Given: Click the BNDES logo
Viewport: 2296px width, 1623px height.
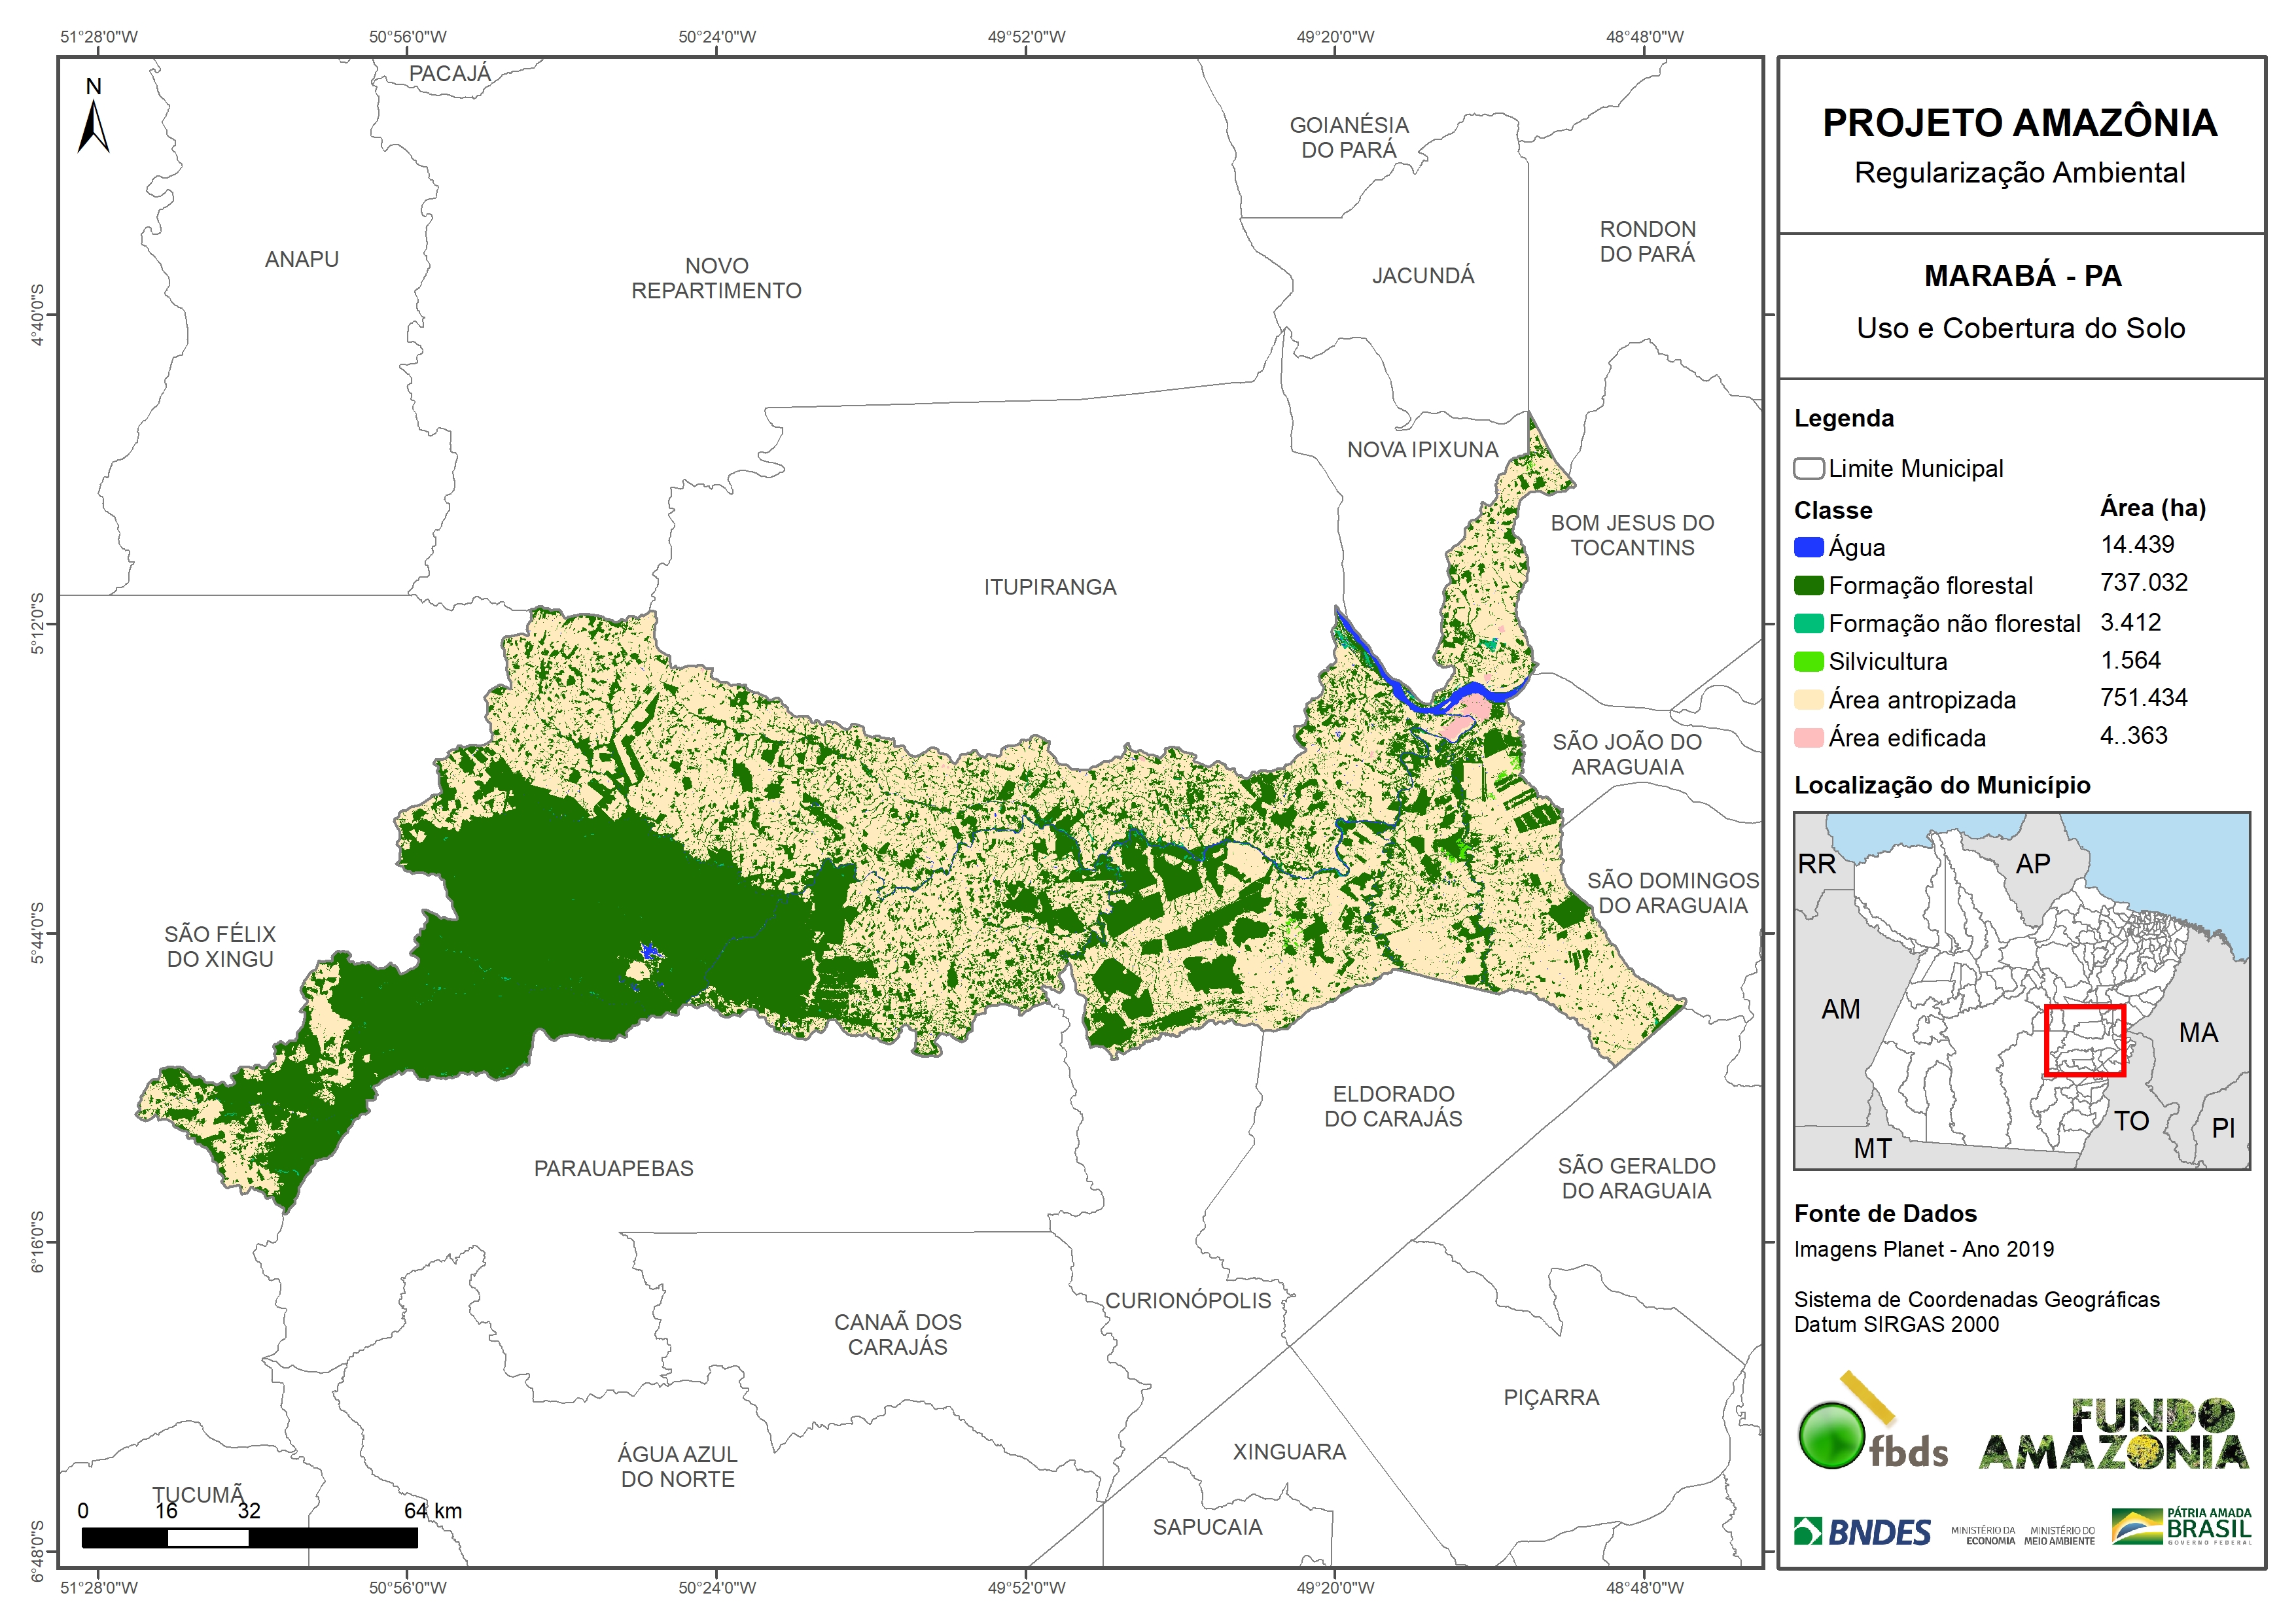Looking at the screenshot, I should pyautogui.click(x=1862, y=1532).
